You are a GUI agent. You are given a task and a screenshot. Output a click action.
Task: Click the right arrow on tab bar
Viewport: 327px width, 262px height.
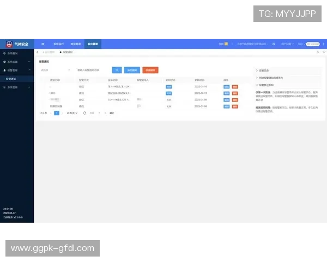pos(318,52)
